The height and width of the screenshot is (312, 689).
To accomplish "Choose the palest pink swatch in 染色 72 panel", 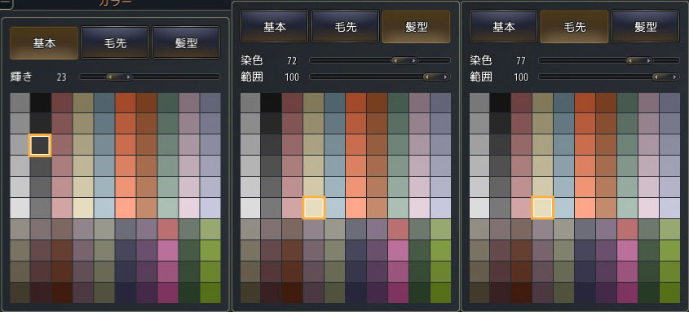I will (x=420, y=208).
